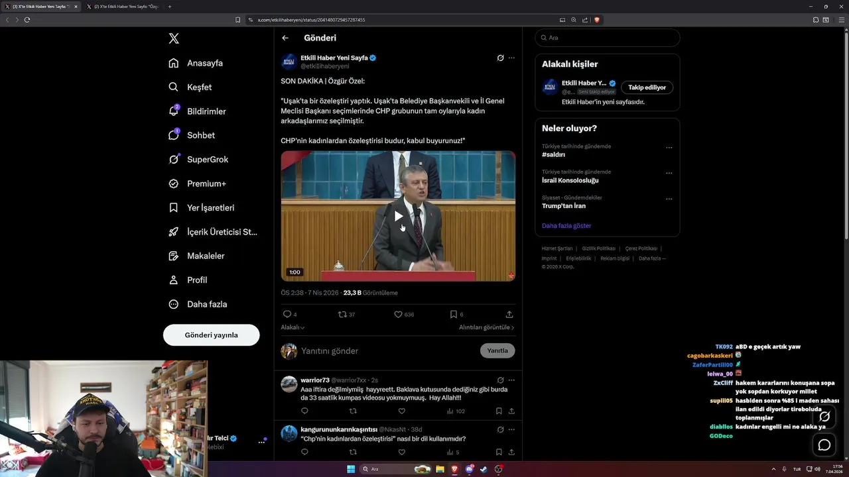The image size is (849, 477).
Task: Open Gizlilik Politikası footer link
Action: 599,248
